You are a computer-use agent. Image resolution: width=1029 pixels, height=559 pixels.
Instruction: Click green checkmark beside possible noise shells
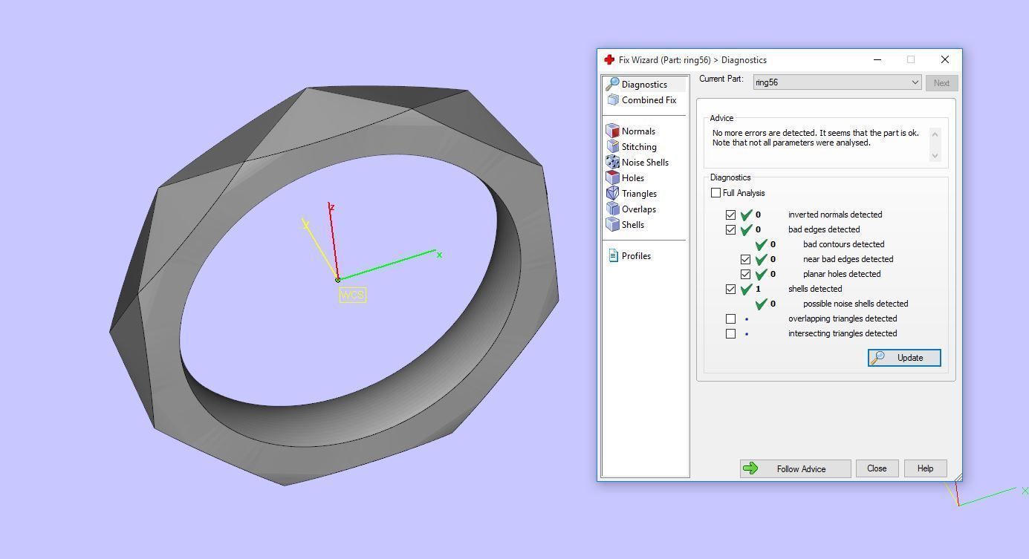click(x=762, y=304)
